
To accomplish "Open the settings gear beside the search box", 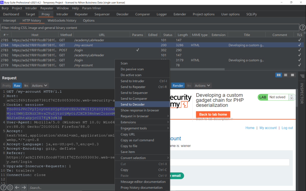I will pos(10,187).
